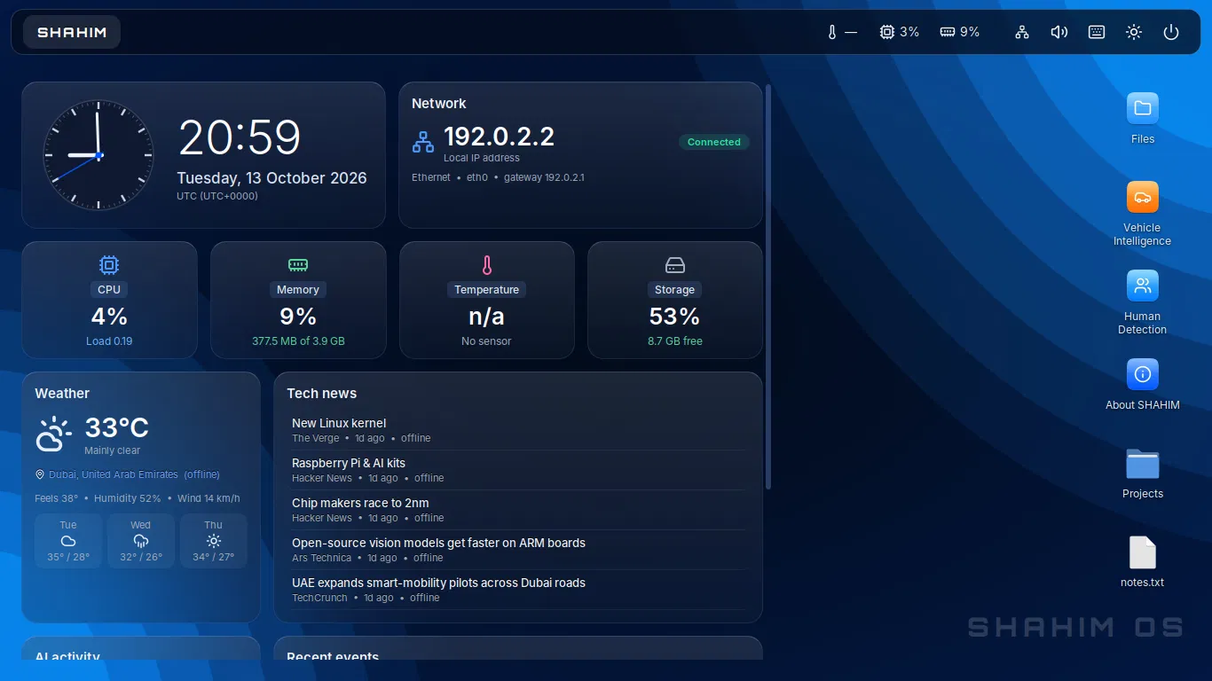
Task: Click the CPU card chip icon
Action: (x=109, y=265)
